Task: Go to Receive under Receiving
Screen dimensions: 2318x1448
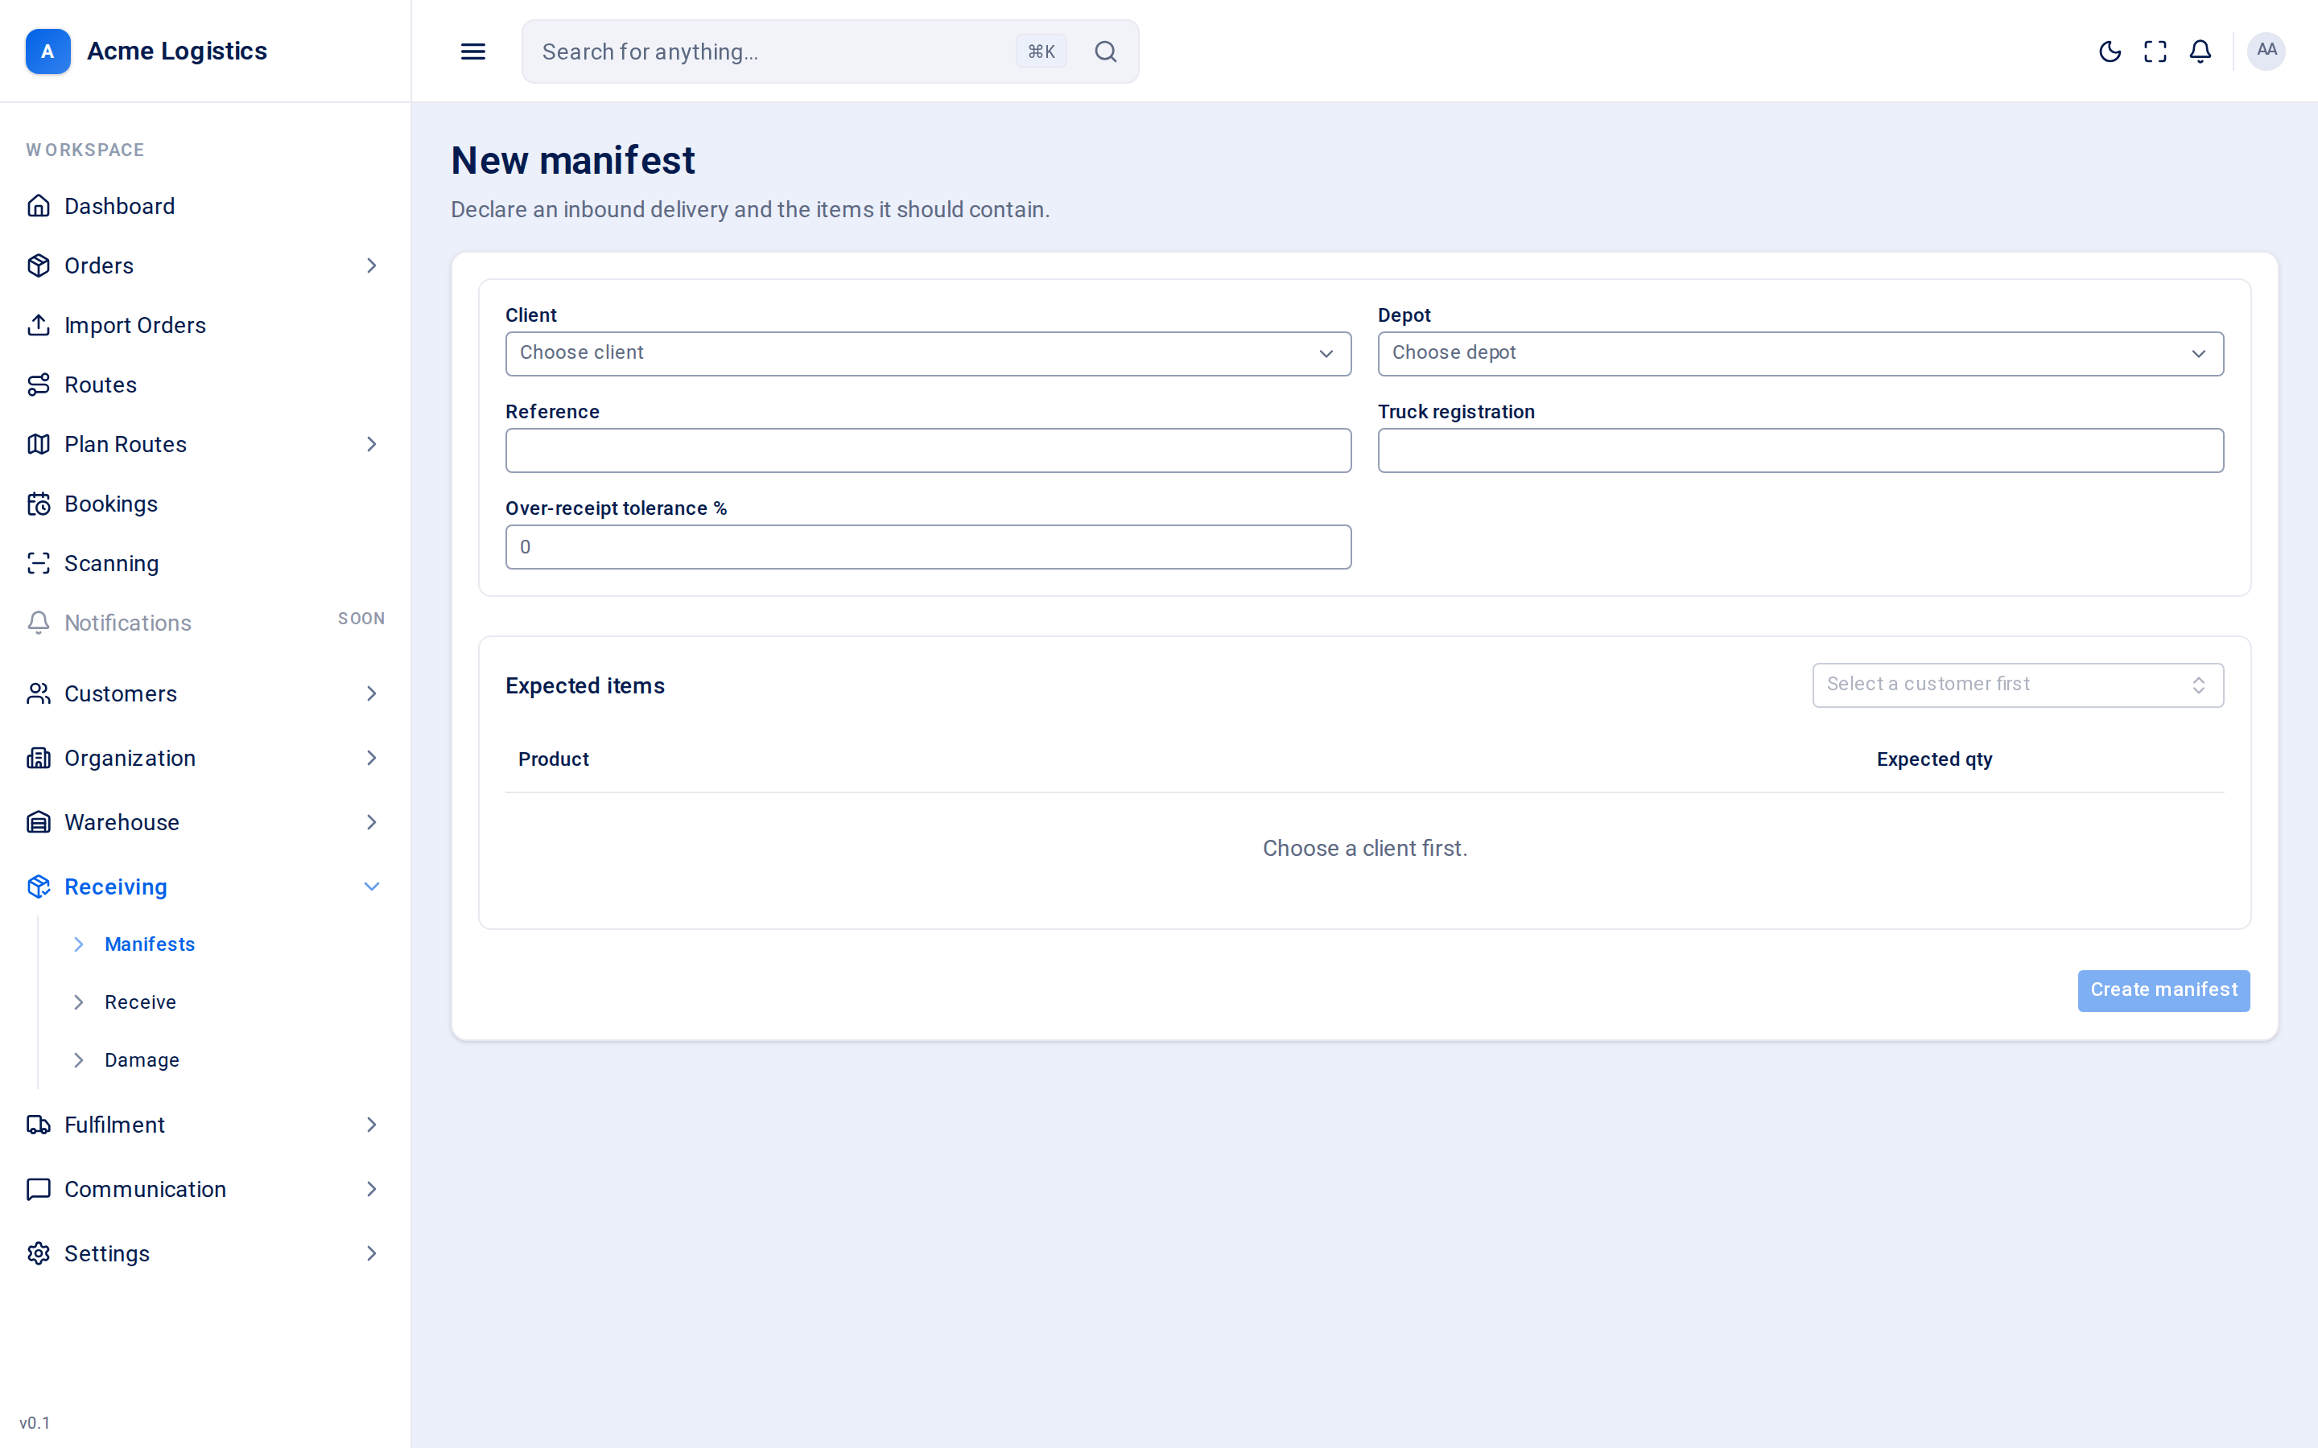Action: pyautogui.click(x=140, y=1002)
